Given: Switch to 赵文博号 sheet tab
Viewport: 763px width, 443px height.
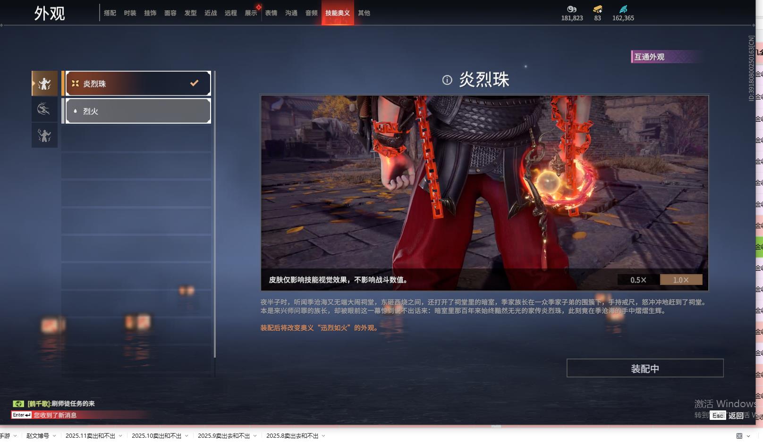Looking at the screenshot, I should 38,436.
